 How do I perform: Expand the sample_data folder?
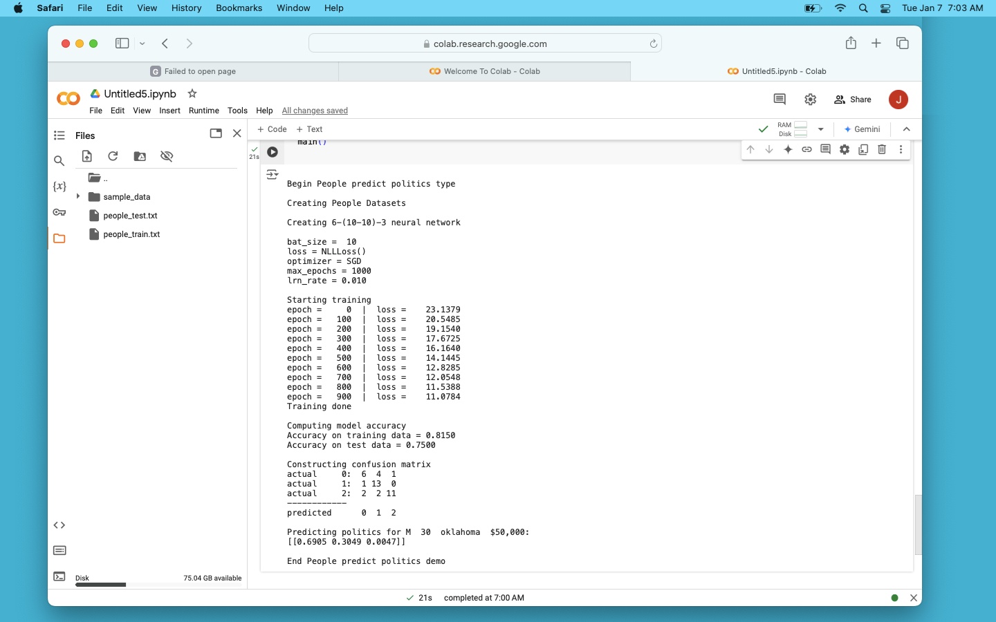click(x=78, y=197)
